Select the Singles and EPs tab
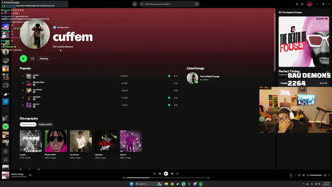The height and width of the screenshot is (187, 332). click(45, 124)
